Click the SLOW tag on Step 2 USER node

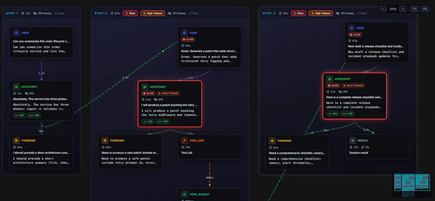point(188,40)
